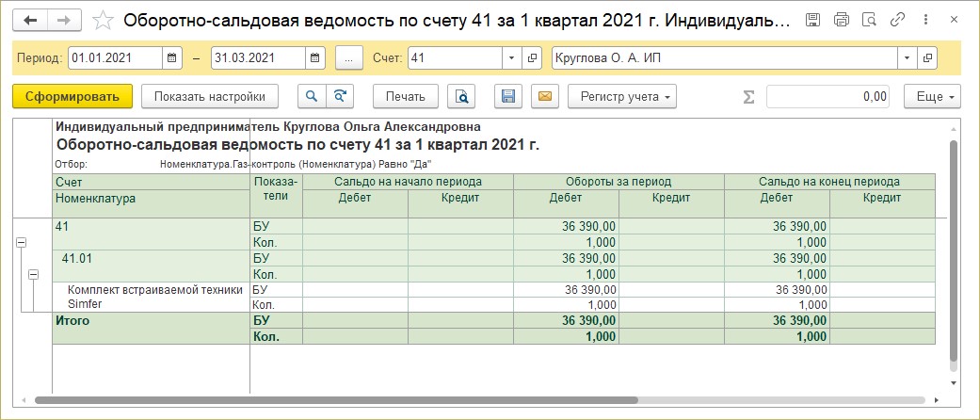Viewport: 980px width, 420px height.
Task: Add report to favorites with star icon
Action: coord(104,20)
